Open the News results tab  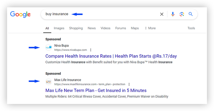click(92, 28)
